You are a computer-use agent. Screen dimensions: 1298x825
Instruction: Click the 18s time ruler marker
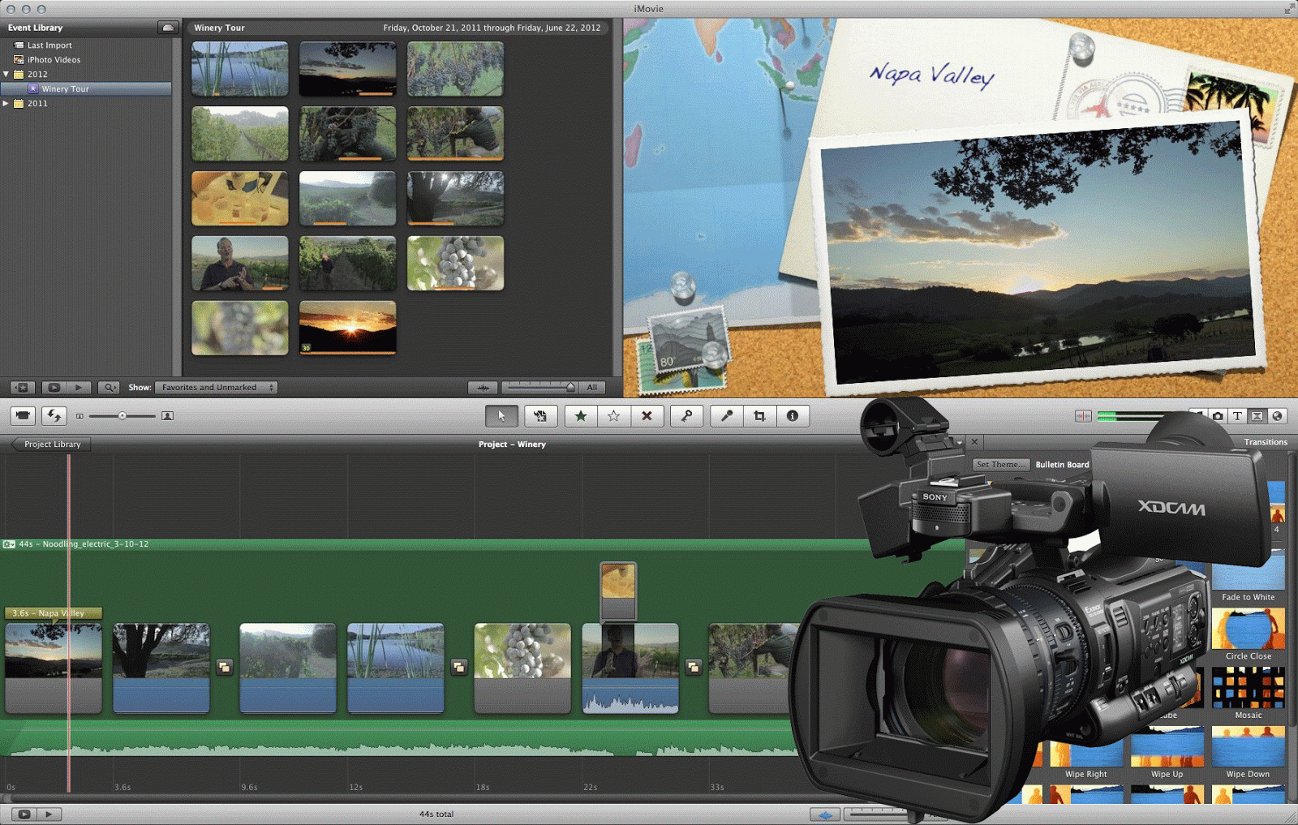click(483, 787)
